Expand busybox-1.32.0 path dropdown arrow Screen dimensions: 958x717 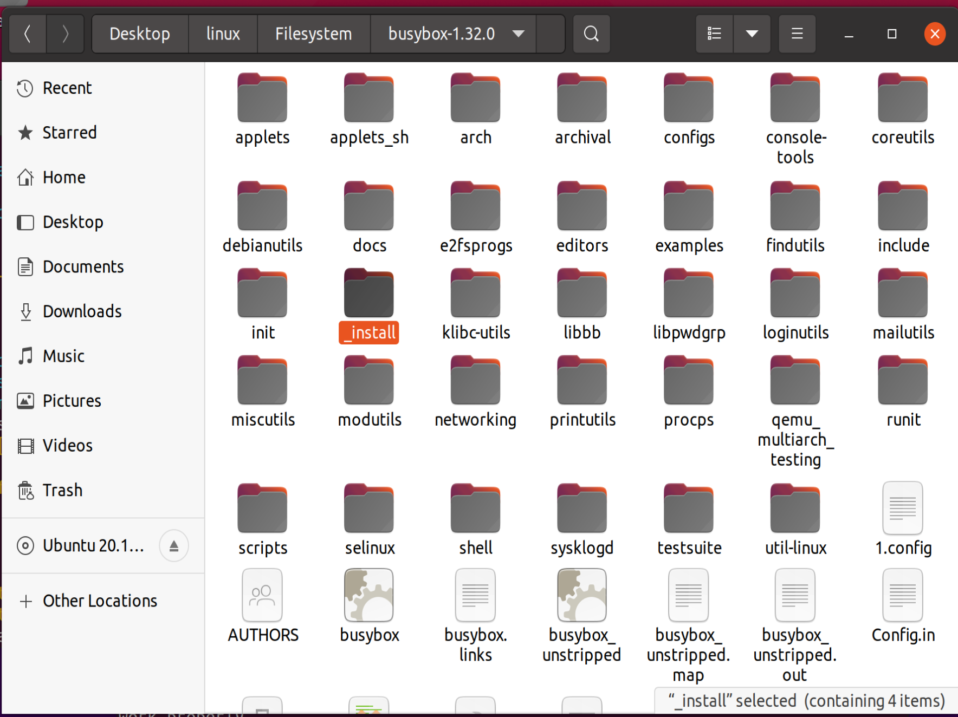(x=519, y=34)
